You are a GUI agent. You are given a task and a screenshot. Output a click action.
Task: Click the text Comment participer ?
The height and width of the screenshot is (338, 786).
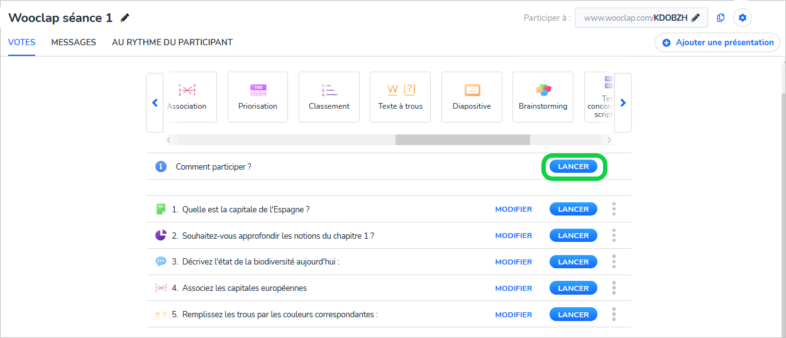click(x=214, y=166)
